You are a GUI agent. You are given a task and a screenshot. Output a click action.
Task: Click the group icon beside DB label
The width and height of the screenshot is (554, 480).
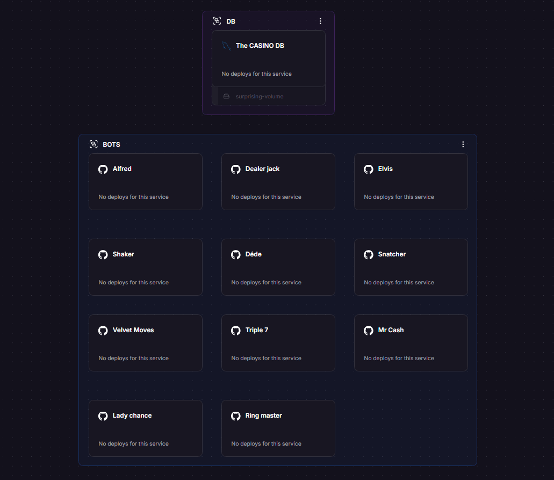pos(217,22)
